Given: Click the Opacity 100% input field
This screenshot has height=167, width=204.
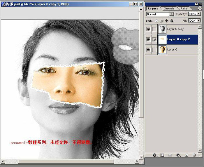Looking at the screenshot, I should tap(192, 14).
